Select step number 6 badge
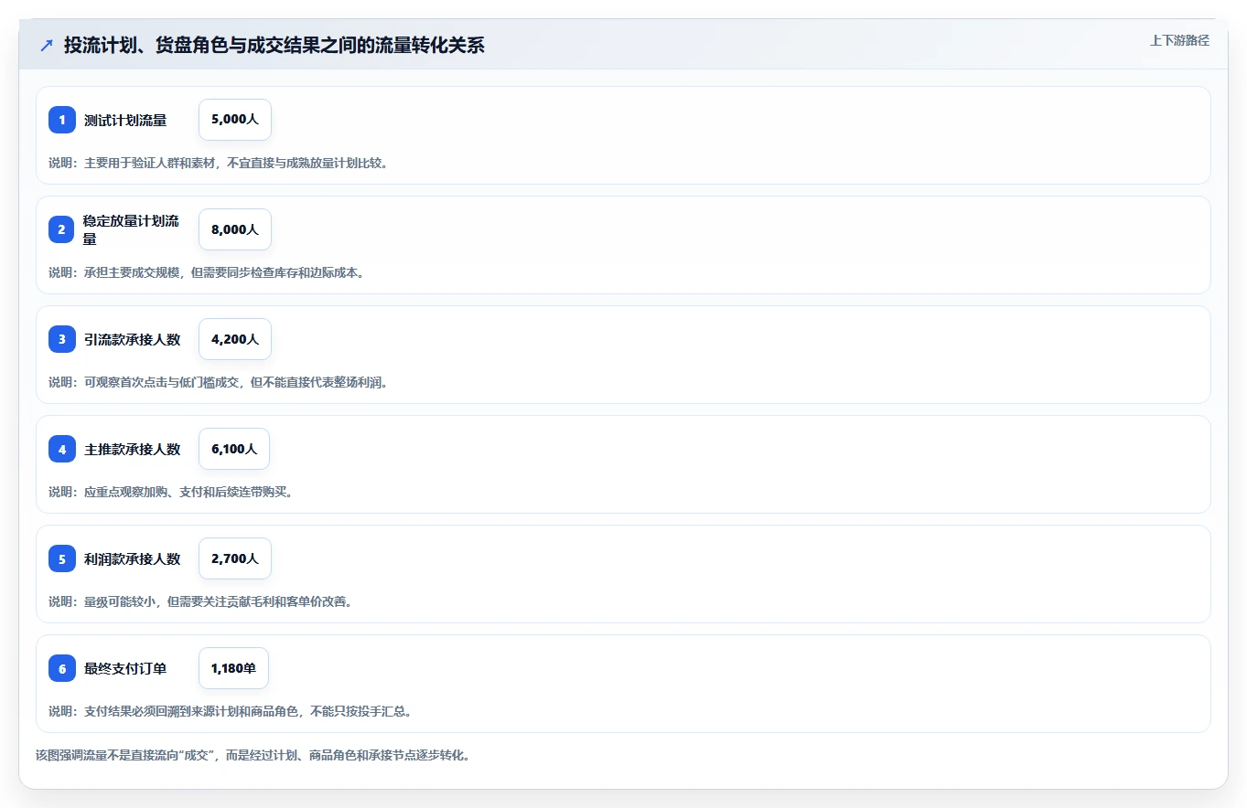This screenshot has height=808, width=1247. [x=62, y=668]
